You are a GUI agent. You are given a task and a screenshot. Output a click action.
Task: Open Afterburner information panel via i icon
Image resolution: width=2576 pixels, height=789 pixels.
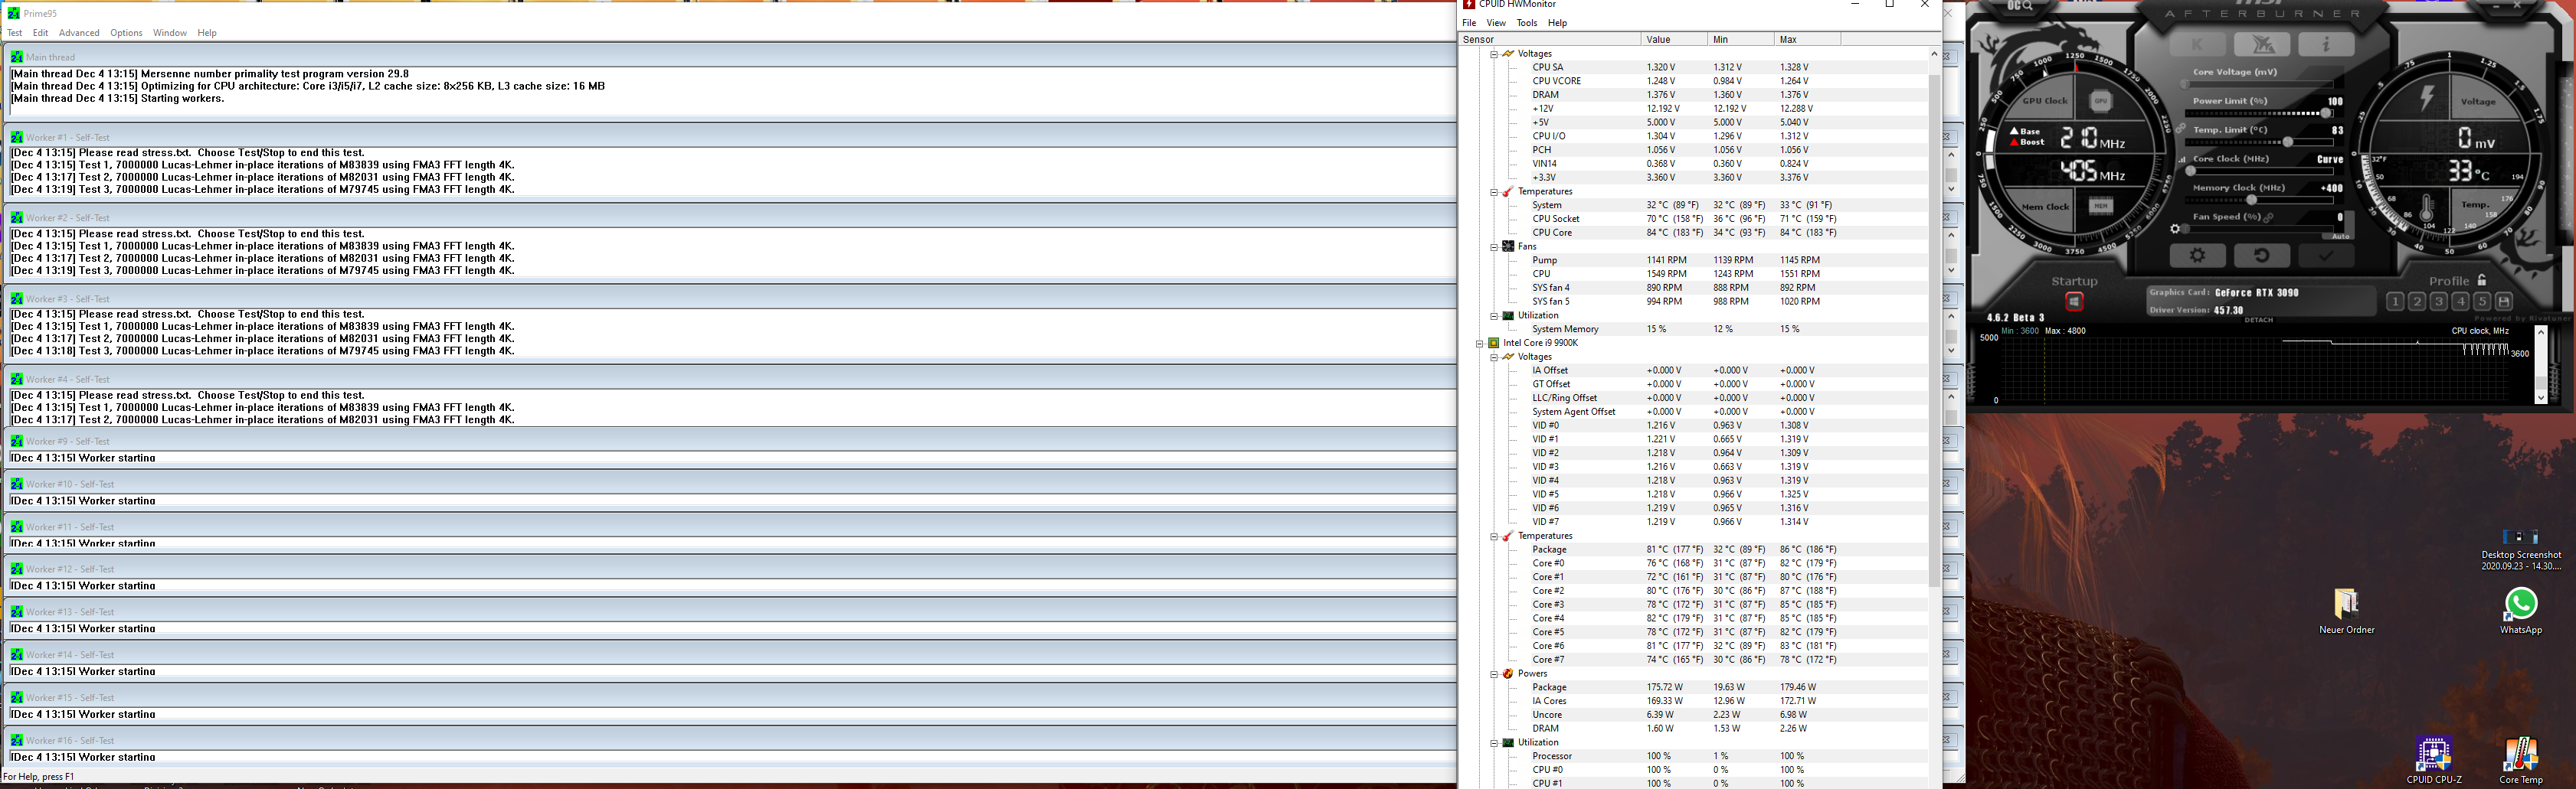click(2326, 45)
